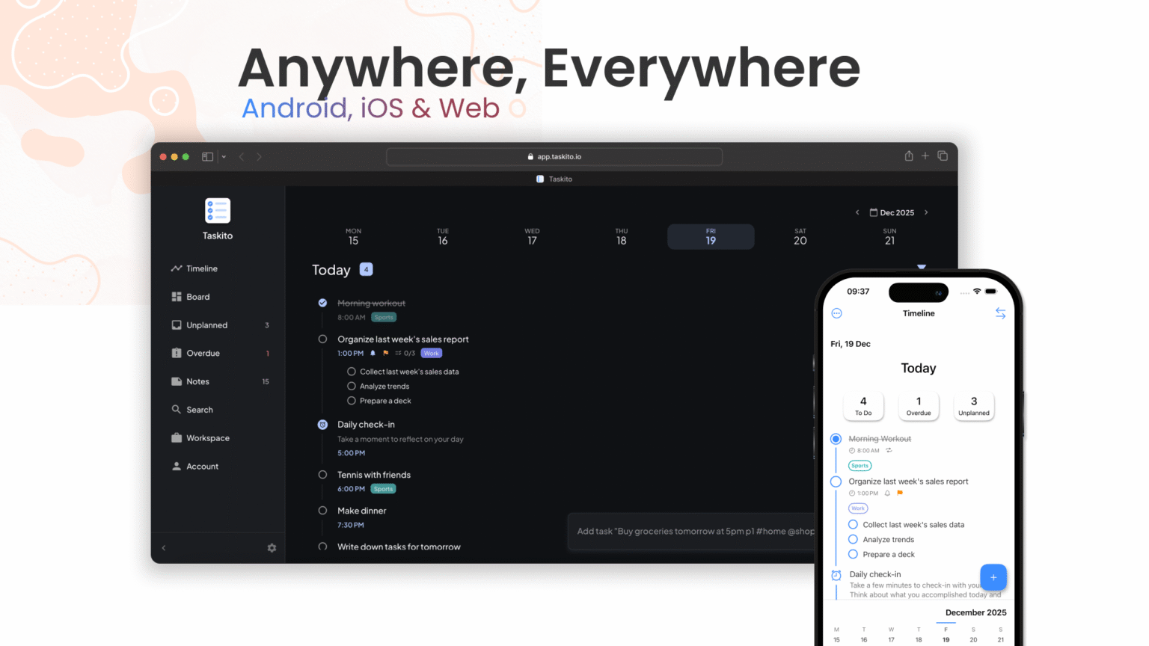
Task: Tap the three-dot menu on the phone screen
Action: 836,313
